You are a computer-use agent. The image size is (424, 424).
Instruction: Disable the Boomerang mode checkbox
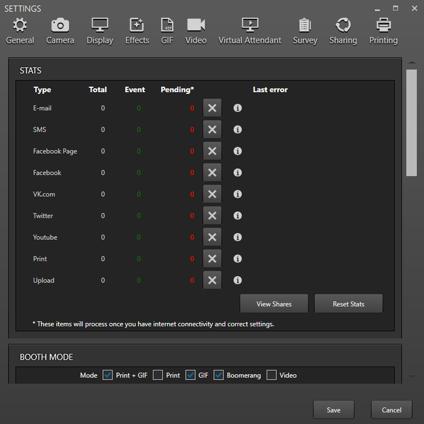219,375
